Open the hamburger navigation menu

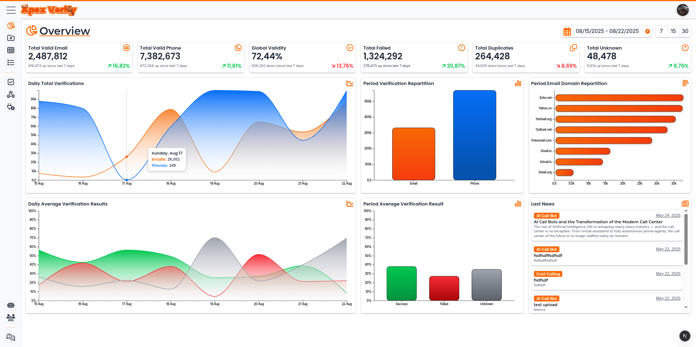pos(11,10)
